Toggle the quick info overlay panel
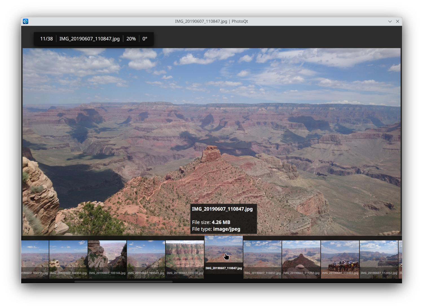This screenshot has height=308, width=423. [x=93, y=39]
